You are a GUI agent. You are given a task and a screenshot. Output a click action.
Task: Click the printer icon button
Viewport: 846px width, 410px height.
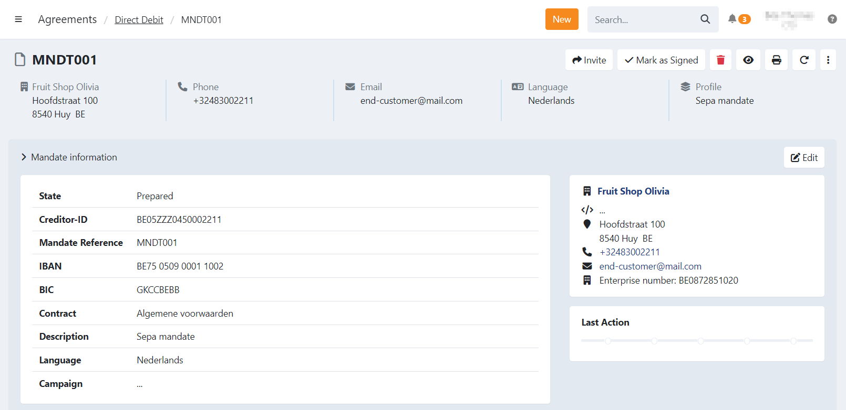point(776,60)
